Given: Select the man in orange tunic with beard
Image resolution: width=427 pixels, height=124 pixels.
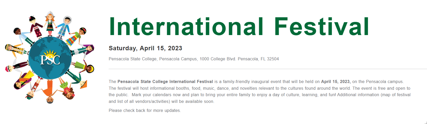Looking at the screenshot, I should pos(50,92).
